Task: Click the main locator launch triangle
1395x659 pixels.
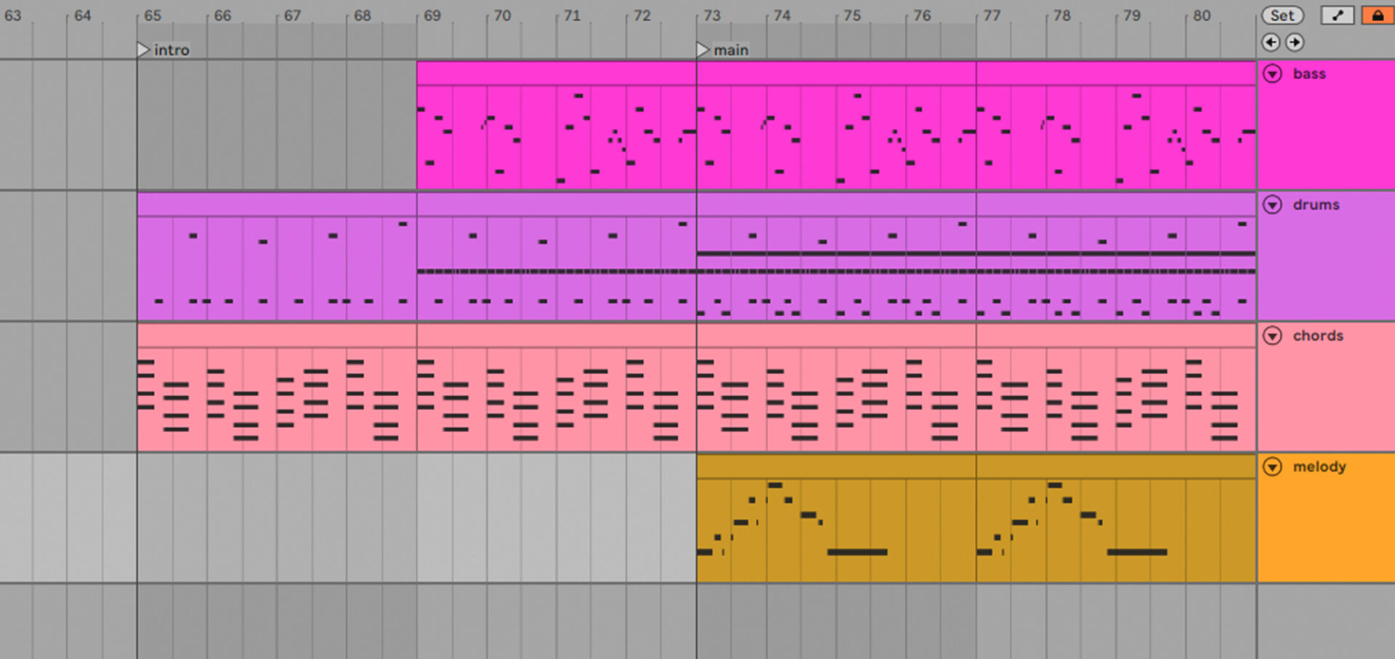Action: (x=703, y=49)
